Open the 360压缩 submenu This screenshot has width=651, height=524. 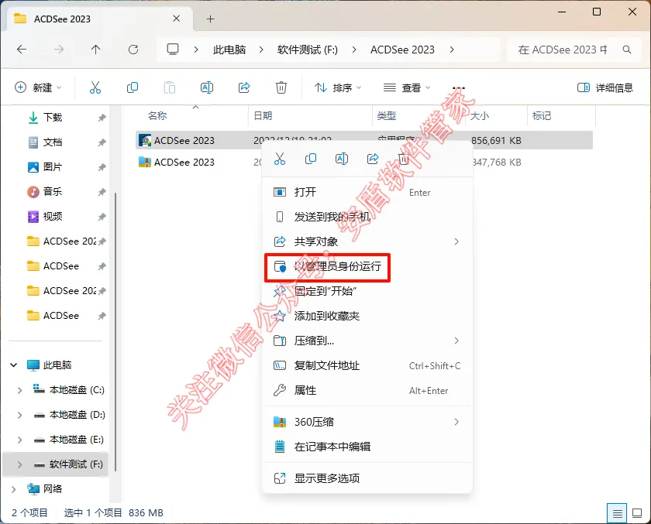pyautogui.click(x=367, y=422)
